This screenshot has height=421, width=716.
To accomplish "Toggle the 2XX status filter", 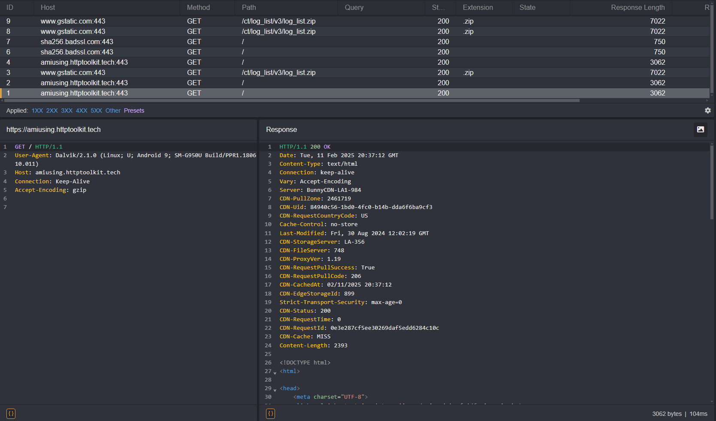I will tap(52, 110).
